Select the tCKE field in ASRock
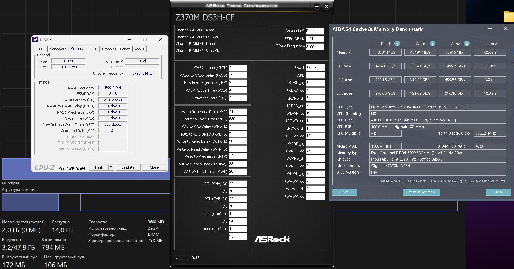Viewport: 514px width, 269px height. tap(315, 75)
